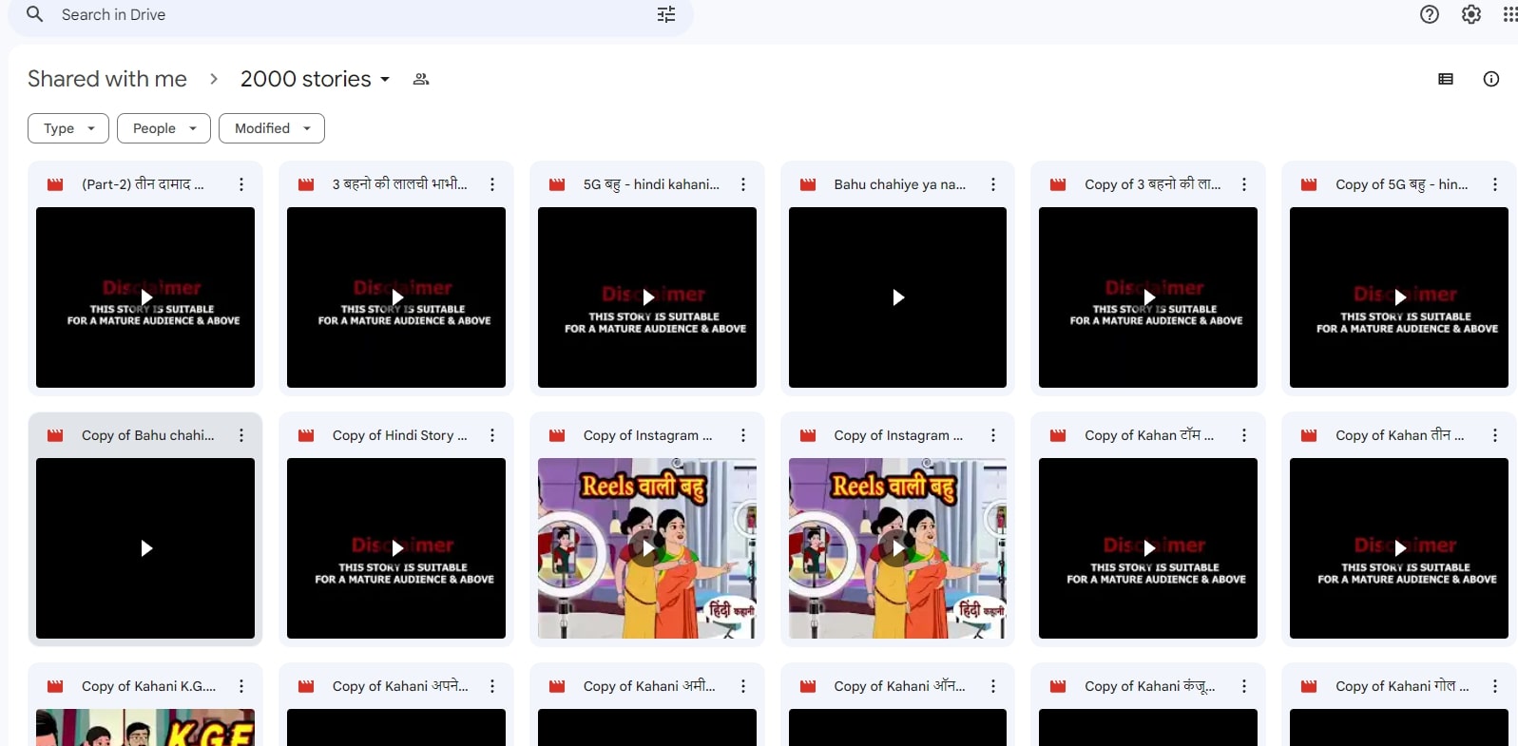Open more actions for Bahu chahiye ya na file
The height and width of the screenshot is (746, 1518).
coord(993,184)
